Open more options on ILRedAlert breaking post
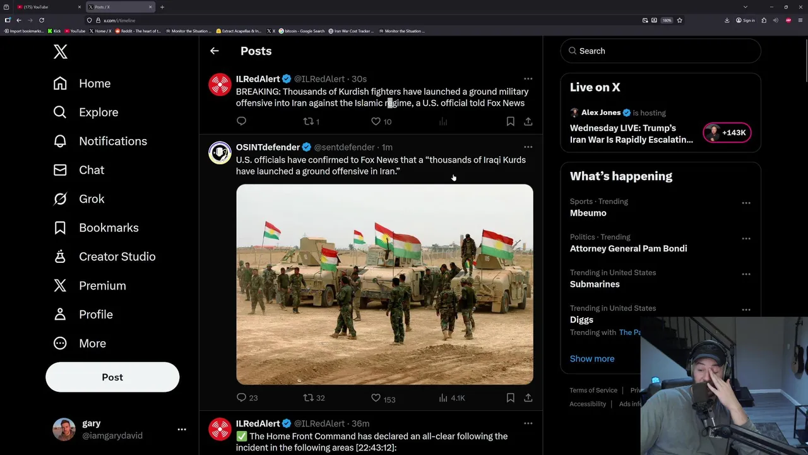 (528, 79)
